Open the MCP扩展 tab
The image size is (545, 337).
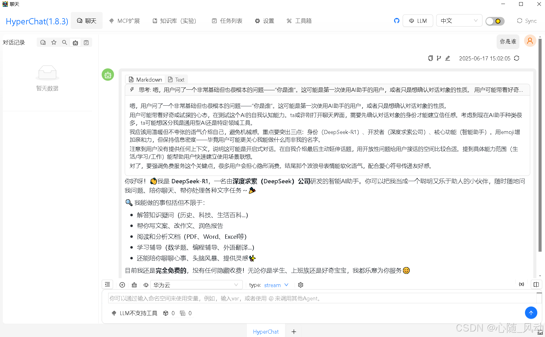[124, 21]
